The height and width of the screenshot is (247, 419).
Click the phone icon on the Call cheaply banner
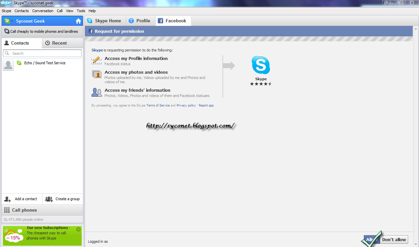click(x=7, y=31)
